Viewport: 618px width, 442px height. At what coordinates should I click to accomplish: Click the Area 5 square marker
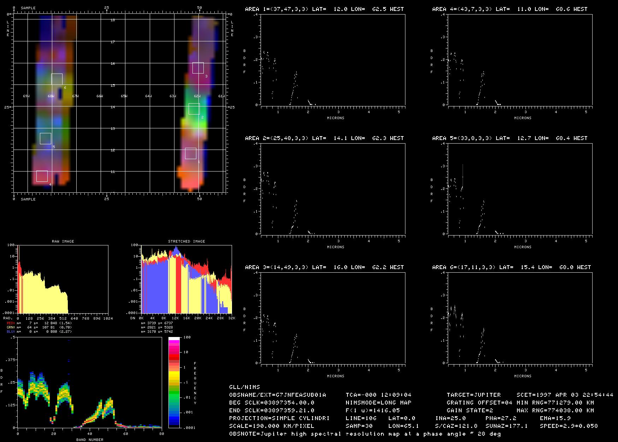[x=46, y=139]
